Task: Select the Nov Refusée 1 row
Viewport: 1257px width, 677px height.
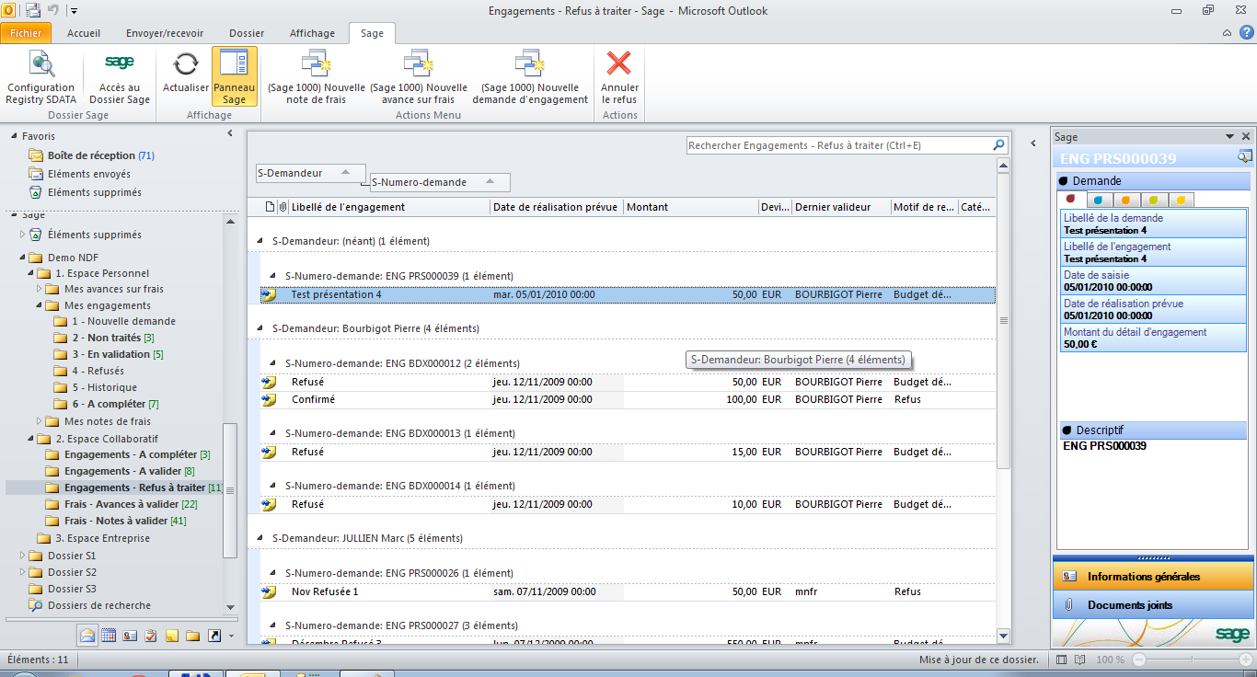Action: pos(628,591)
